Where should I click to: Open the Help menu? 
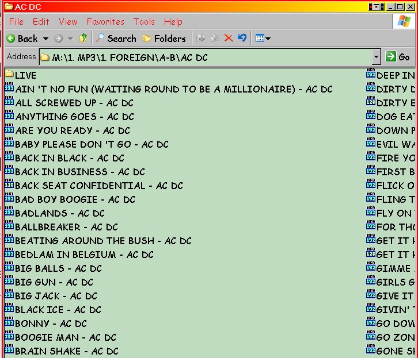[173, 22]
